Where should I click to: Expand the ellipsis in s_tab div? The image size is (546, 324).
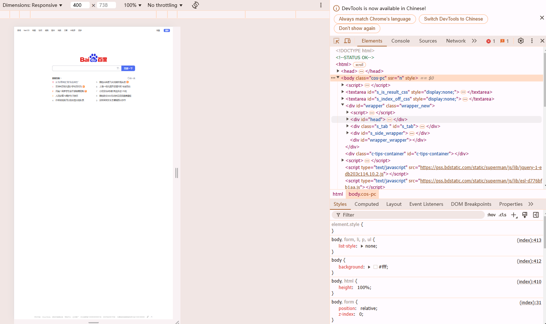coord(422,127)
